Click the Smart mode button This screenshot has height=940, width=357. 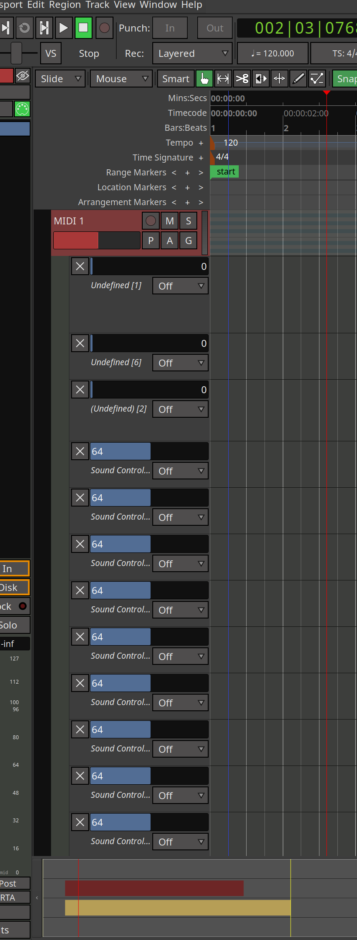tap(175, 79)
